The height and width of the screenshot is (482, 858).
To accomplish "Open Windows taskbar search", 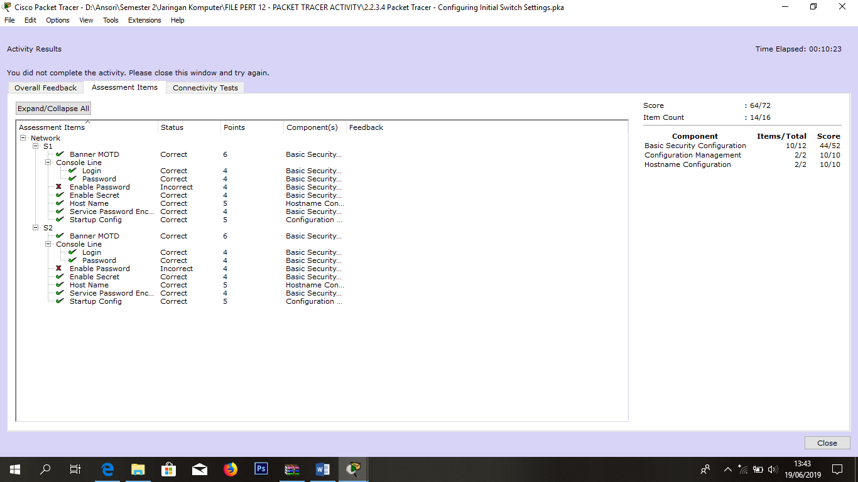I will pos(45,469).
